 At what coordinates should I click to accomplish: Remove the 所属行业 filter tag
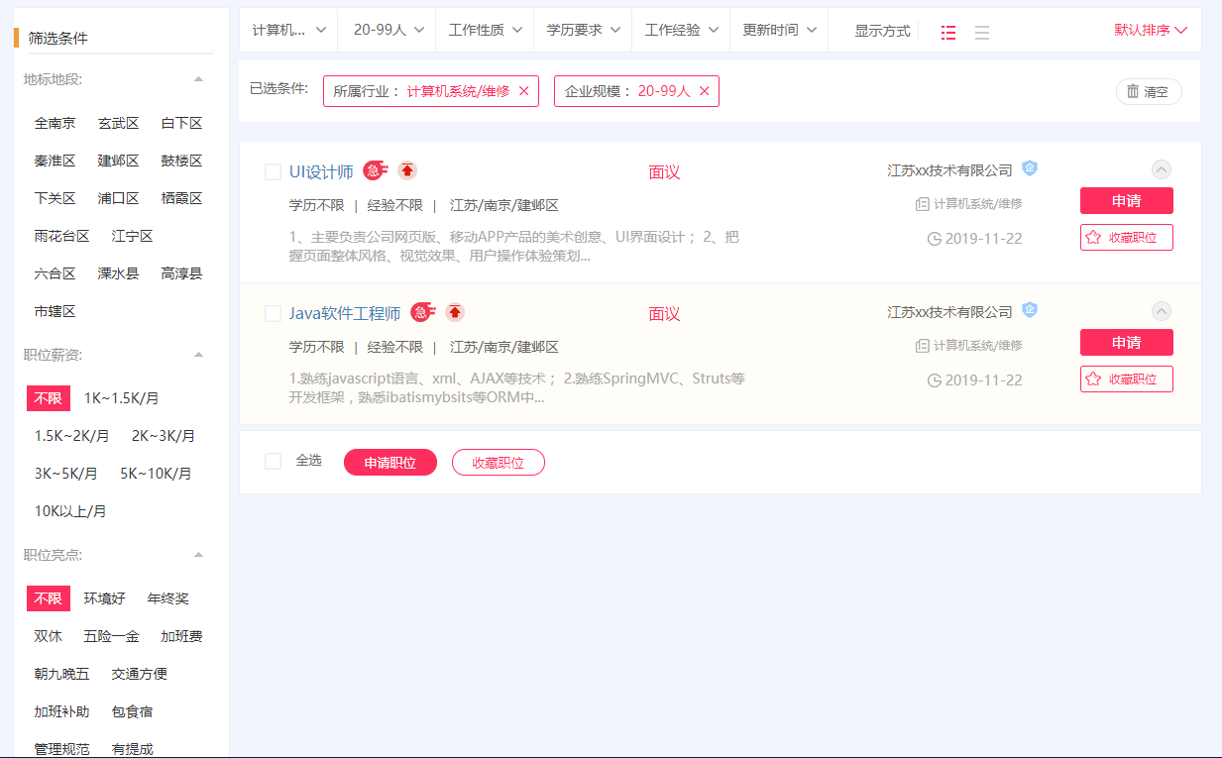524,91
